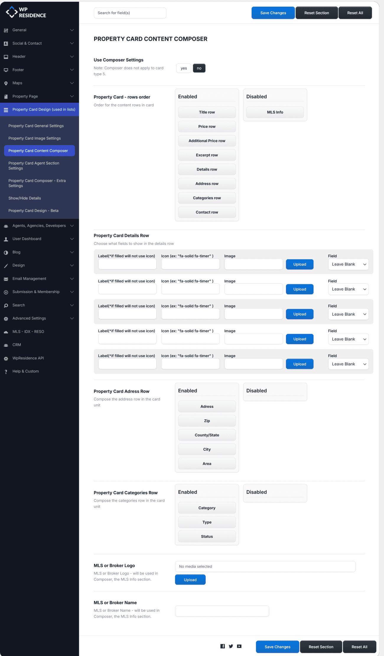Open the first Field Leave Blank dropdown
The height and width of the screenshot is (656, 384).
pyautogui.click(x=348, y=264)
